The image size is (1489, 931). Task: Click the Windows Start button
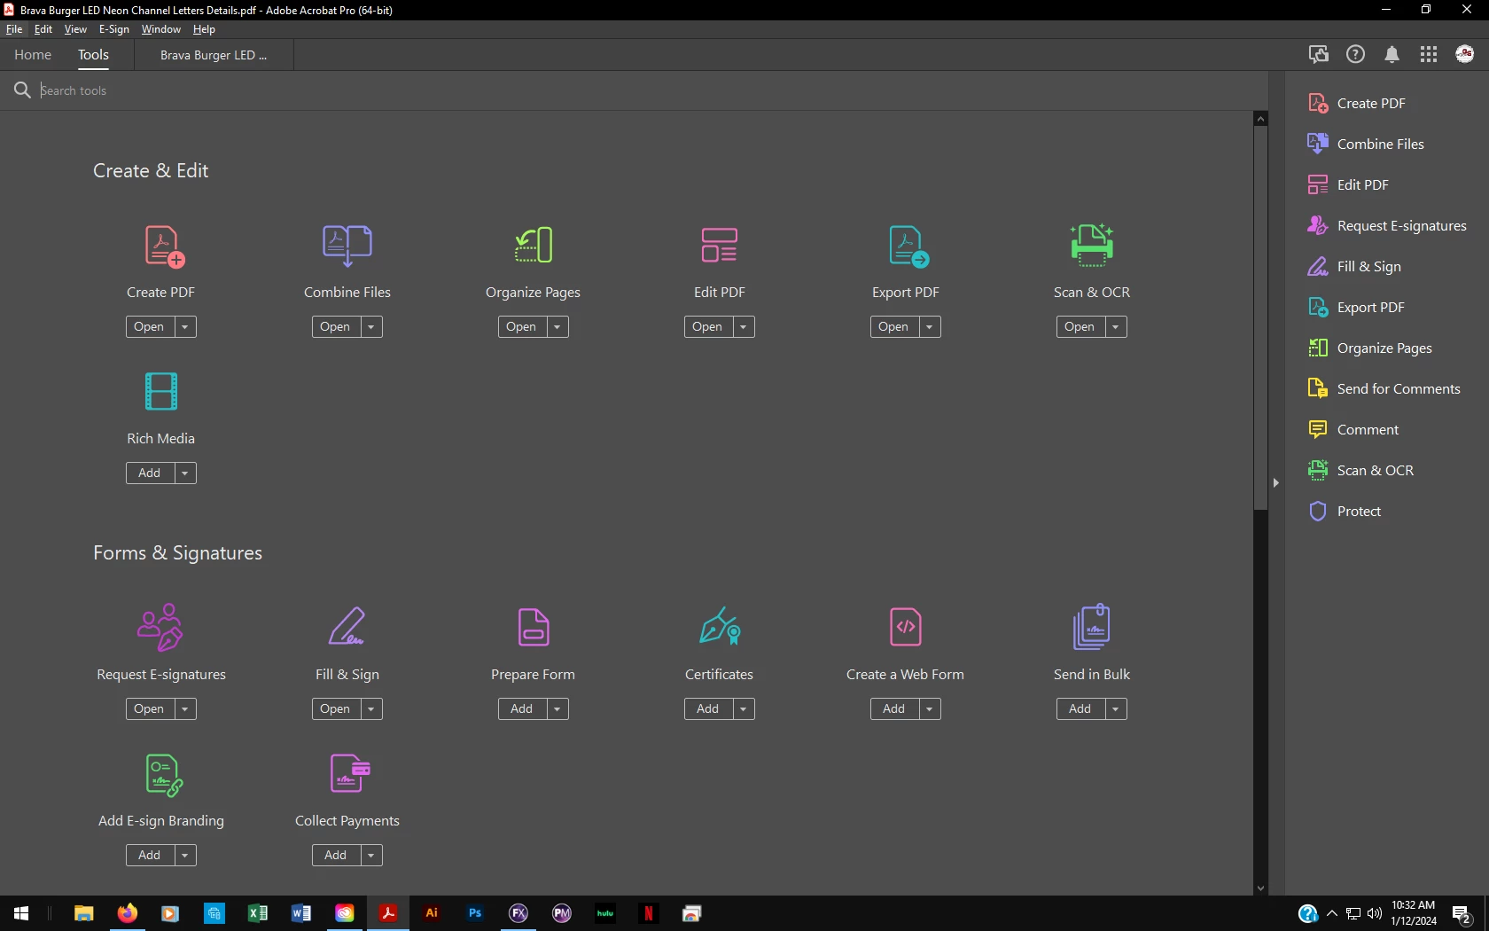click(21, 913)
